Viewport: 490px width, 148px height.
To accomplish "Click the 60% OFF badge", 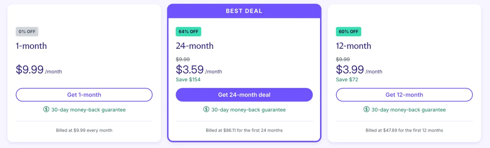I will 349,32.
